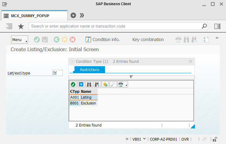
Task: Open the application menu icon in title bar
Action: [5, 4]
